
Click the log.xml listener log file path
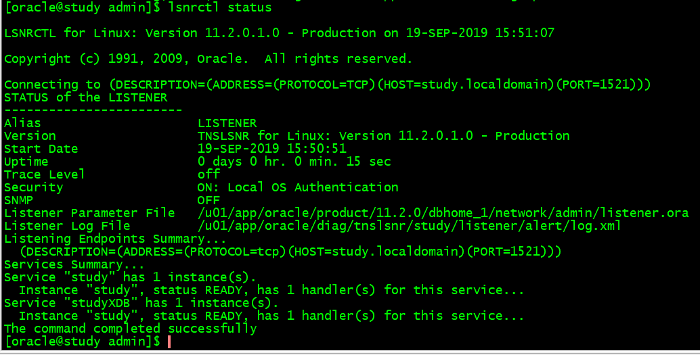coord(409,226)
